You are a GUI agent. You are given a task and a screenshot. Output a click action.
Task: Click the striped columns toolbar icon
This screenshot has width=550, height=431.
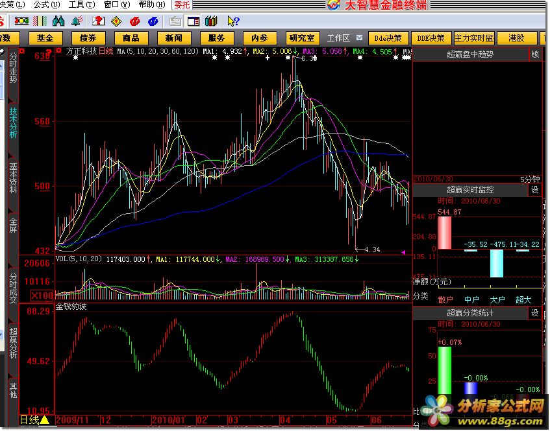(40, 21)
